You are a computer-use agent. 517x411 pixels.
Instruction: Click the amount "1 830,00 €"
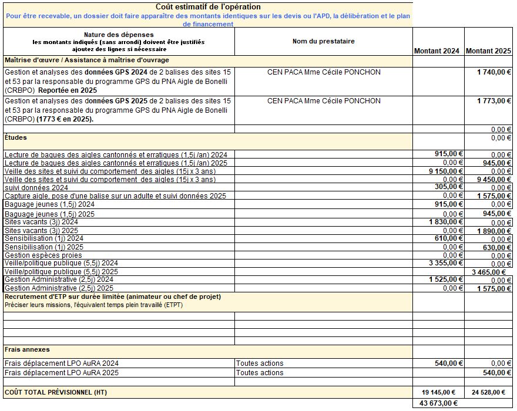[446, 222]
